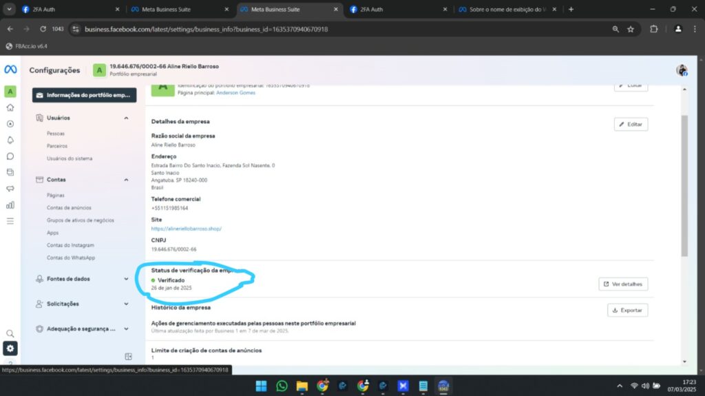Open the ads megaphone icon
The image size is (705, 396).
point(10,189)
